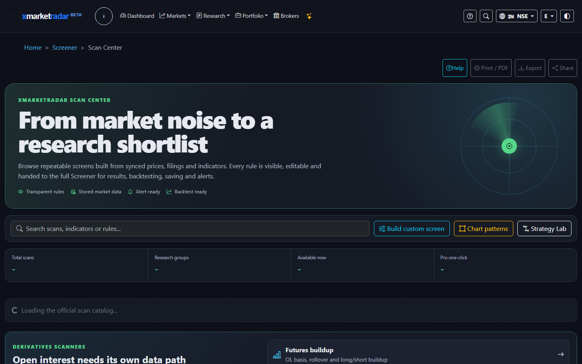Click the Research groups stat label
This screenshot has height=364, width=582.
(x=171, y=258)
